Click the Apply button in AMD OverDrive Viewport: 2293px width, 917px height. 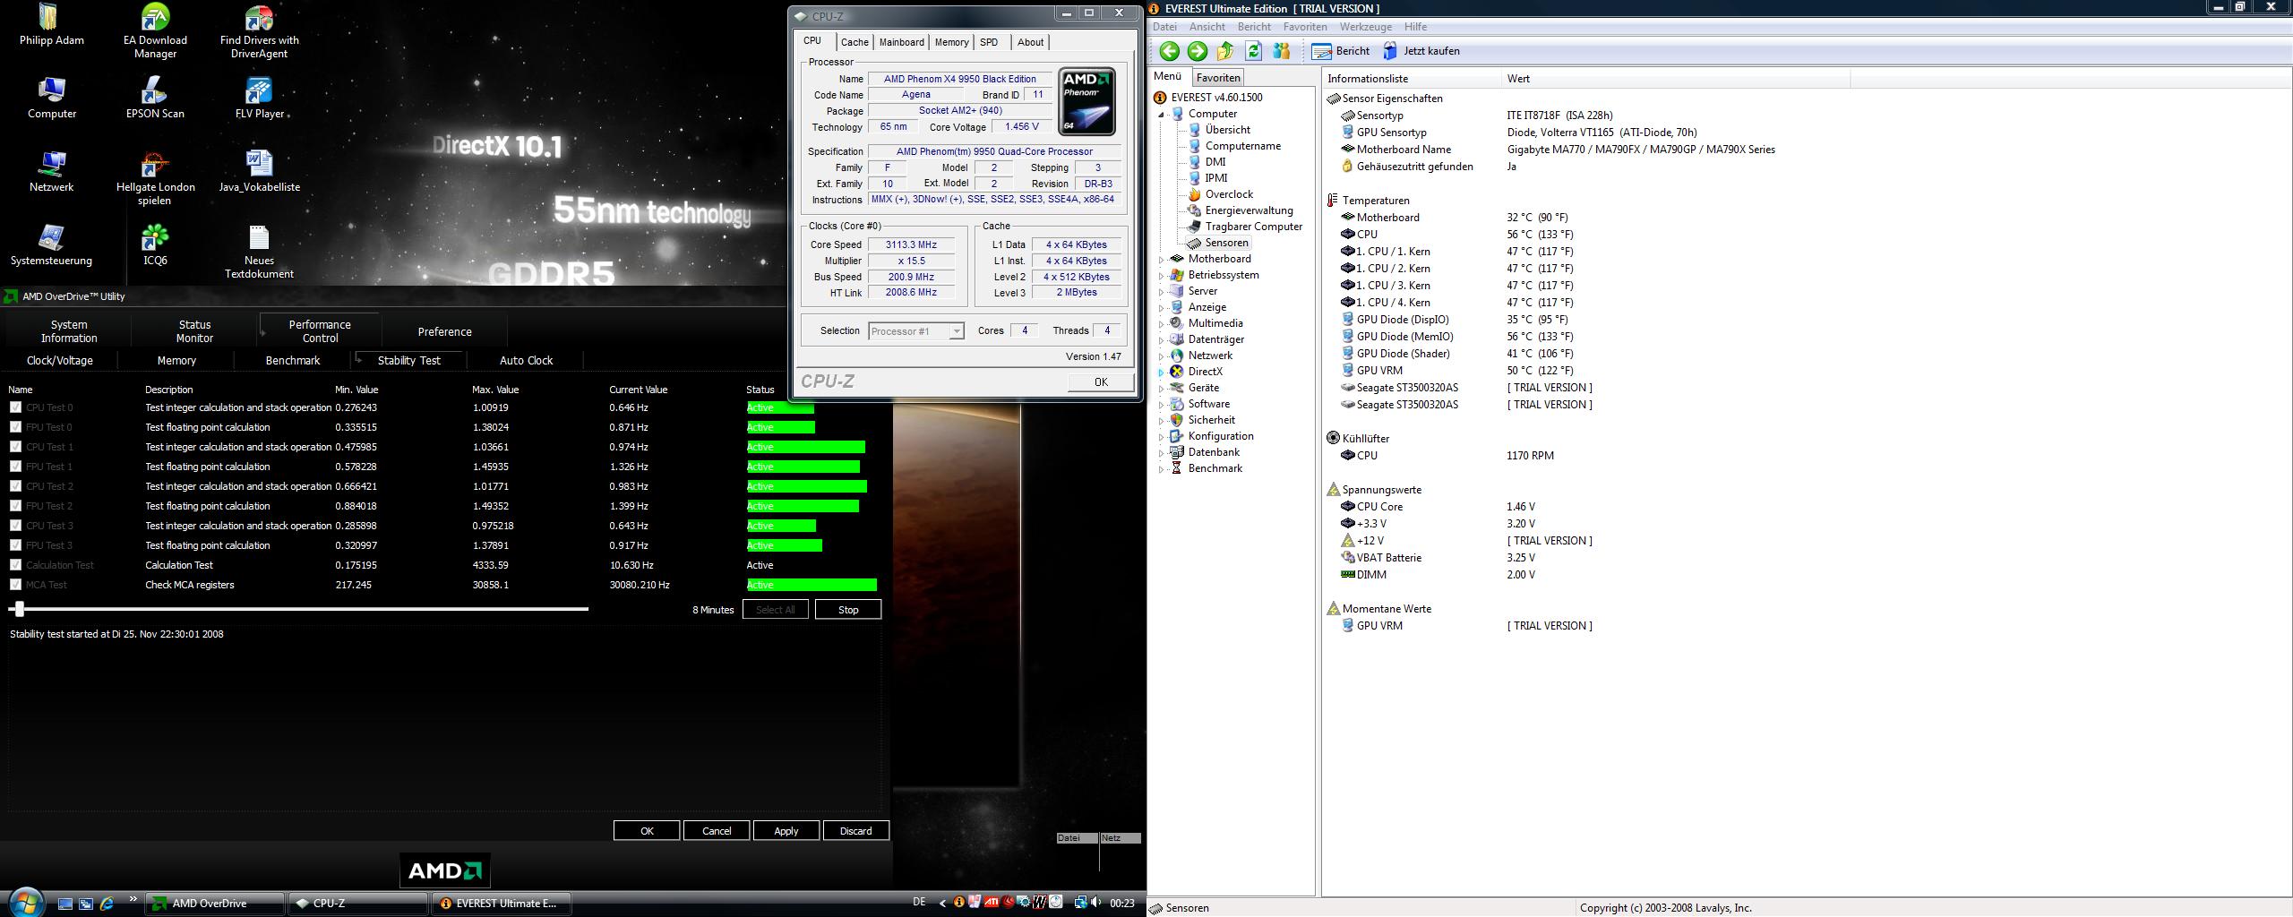pyautogui.click(x=786, y=831)
